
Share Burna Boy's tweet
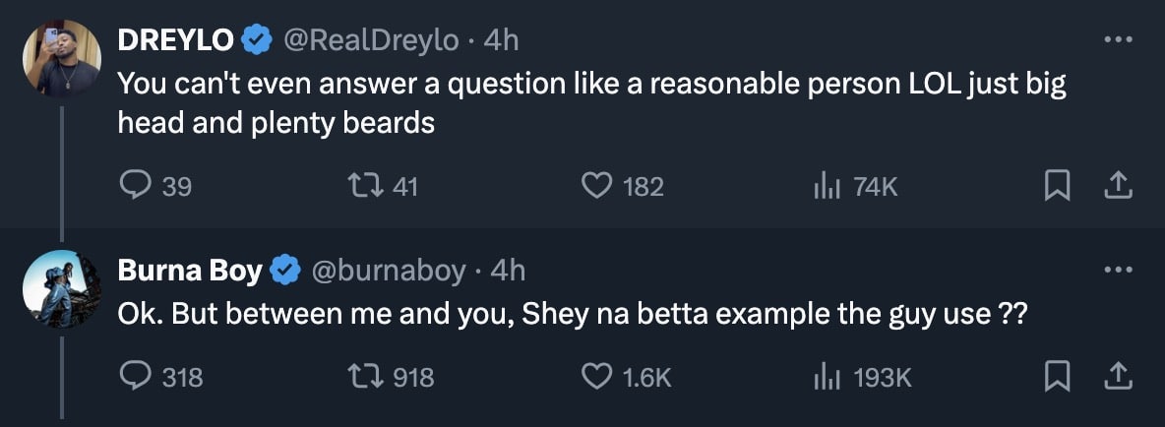point(1119,376)
